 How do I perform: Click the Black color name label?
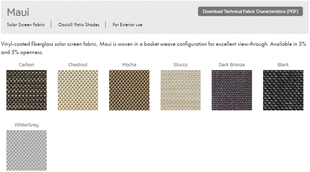tap(283, 64)
